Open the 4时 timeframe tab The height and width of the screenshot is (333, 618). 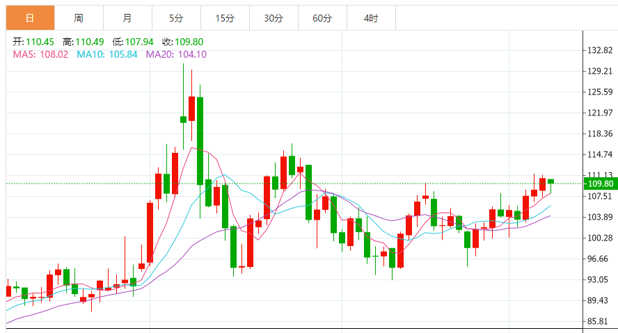coord(371,18)
